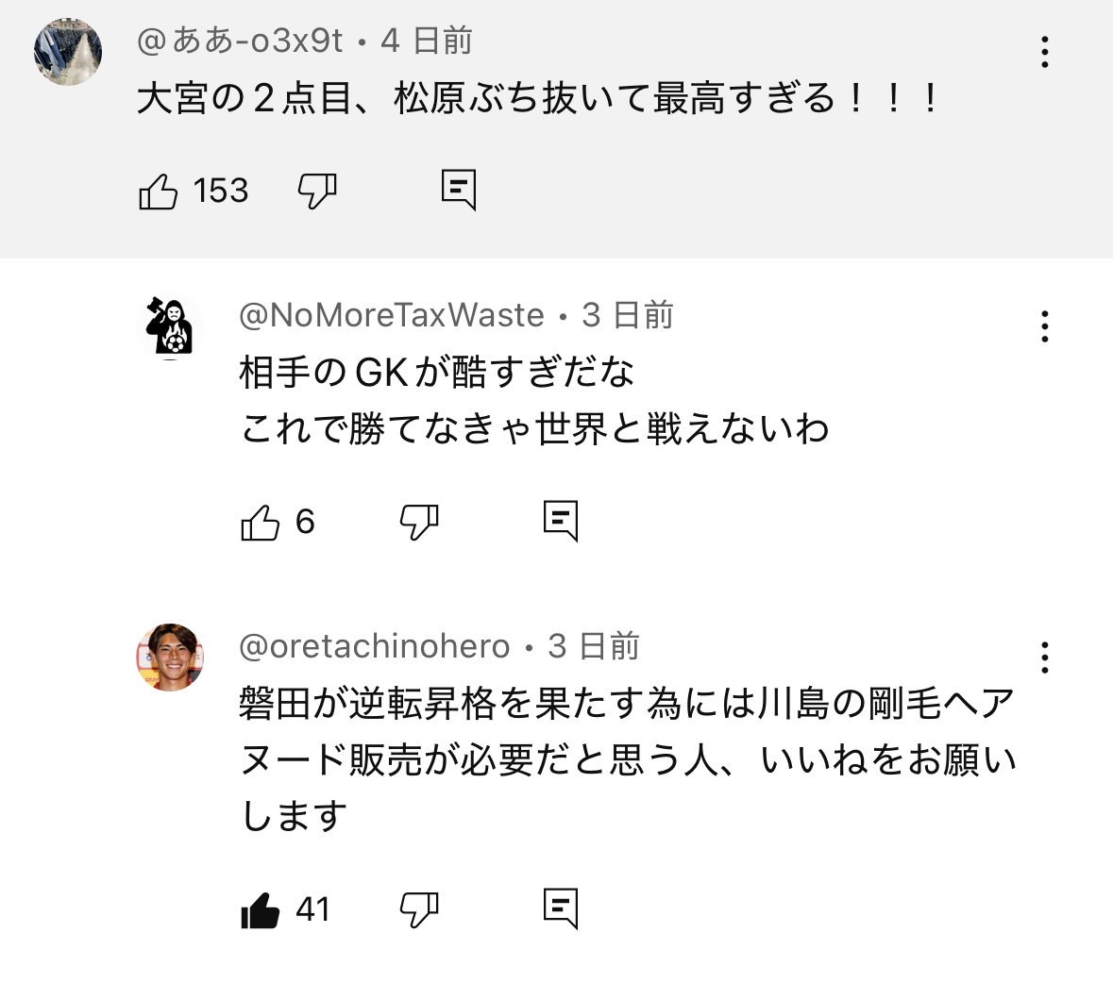Image resolution: width=1113 pixels, height=983 pixels.
Task: View @oretachinohero avatar profile
Action: pyautogui.click(x=170, y=658)
